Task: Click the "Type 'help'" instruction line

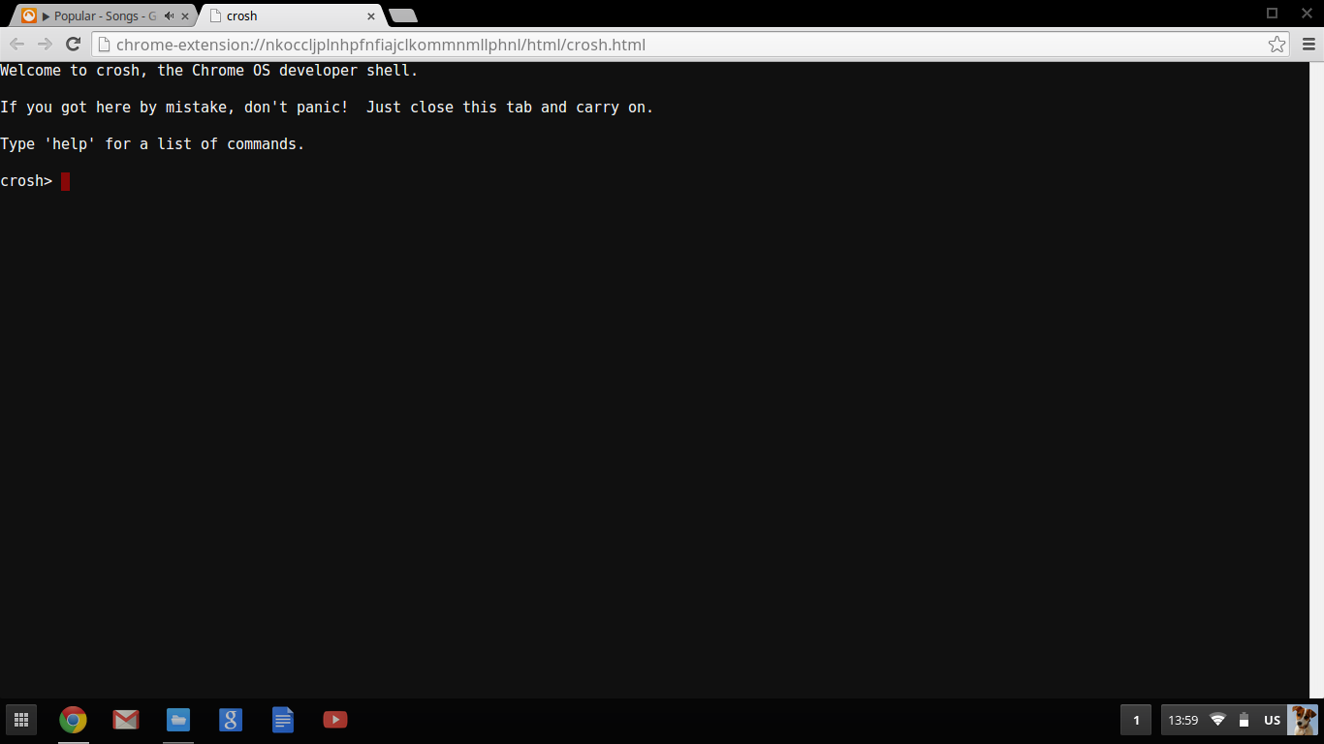Action: pos(152,144)
